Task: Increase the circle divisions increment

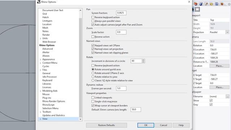Action: point(143,60)
